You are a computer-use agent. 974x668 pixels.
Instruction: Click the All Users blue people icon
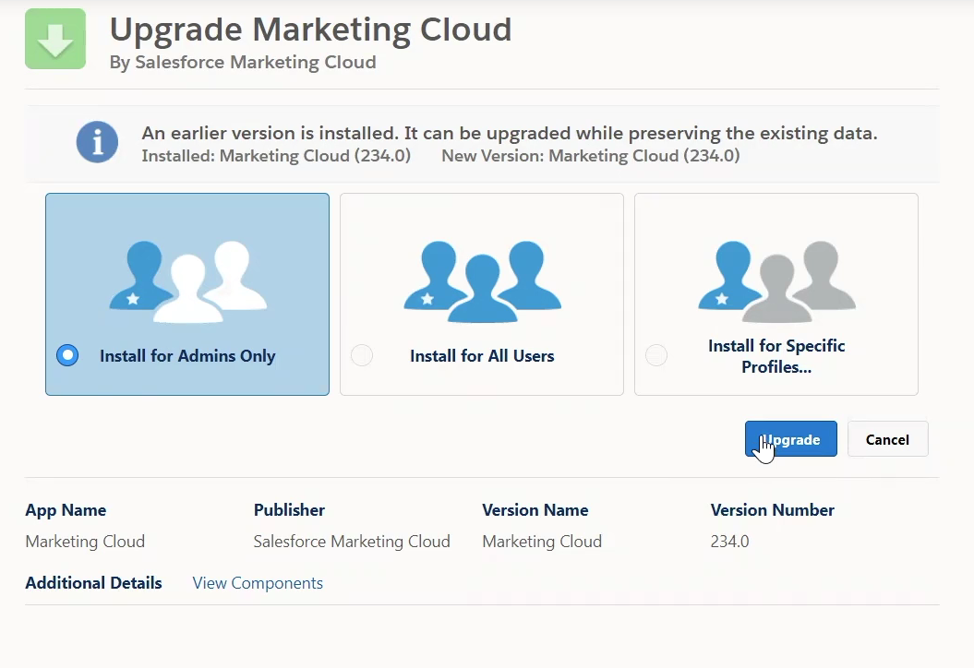pyautogui.click(x=483, y=281)
